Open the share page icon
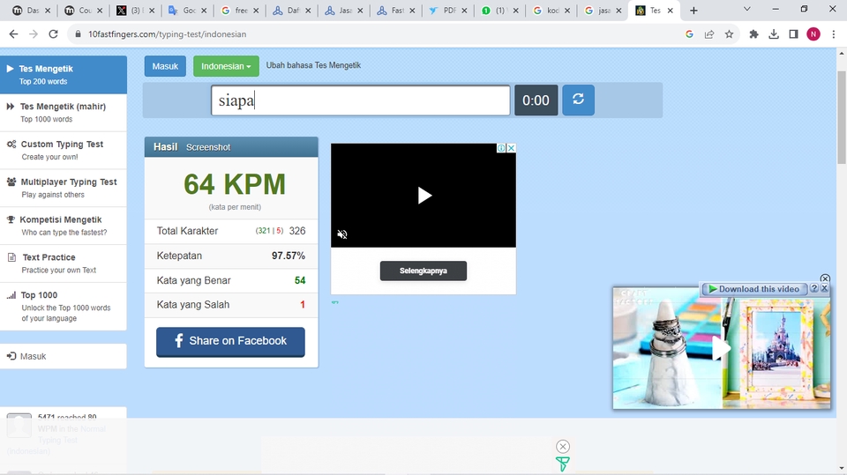 pos(709,34)
